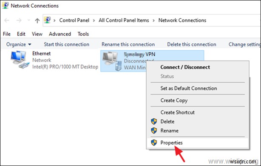Click the Network Connections title bar icon
261x166 pixels.
[x=5, y=6]
